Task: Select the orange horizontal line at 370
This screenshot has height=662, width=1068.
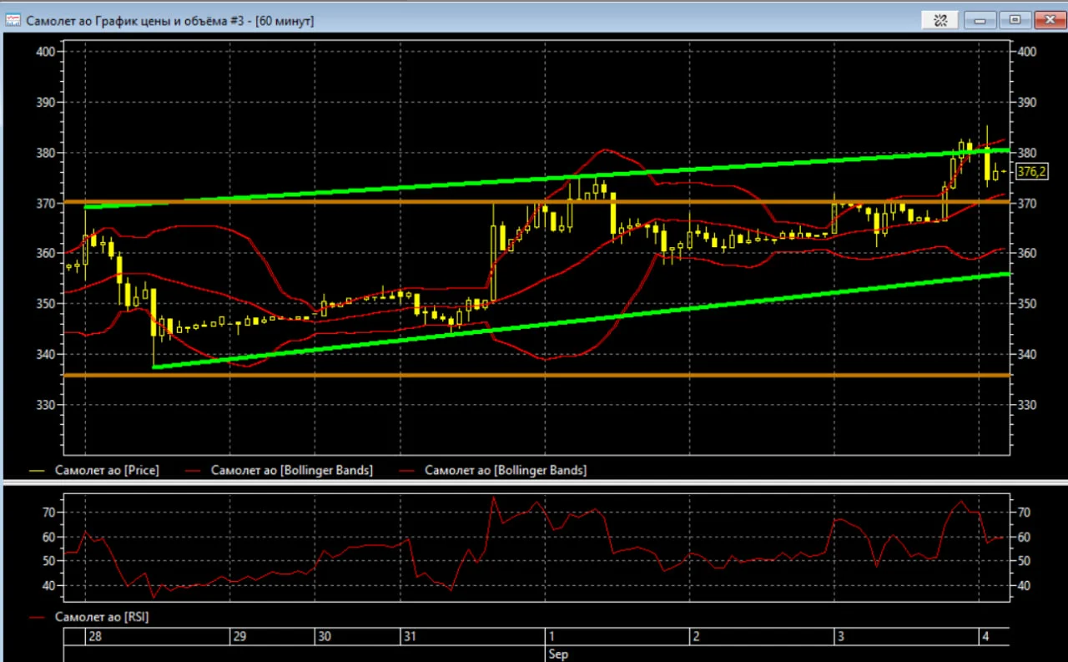Action: click(x=537, y=202)
